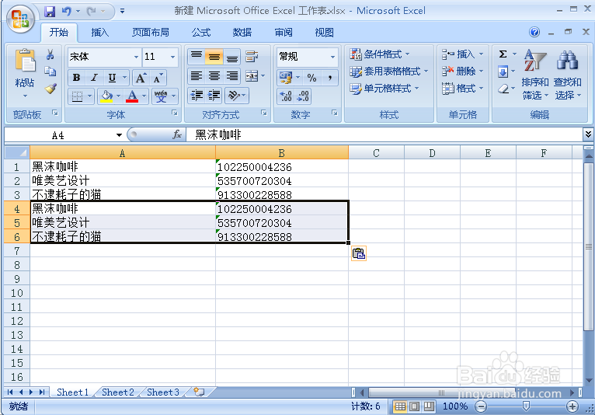Copy the selected cells
595x415 pixels.
(x=50, y=71)
